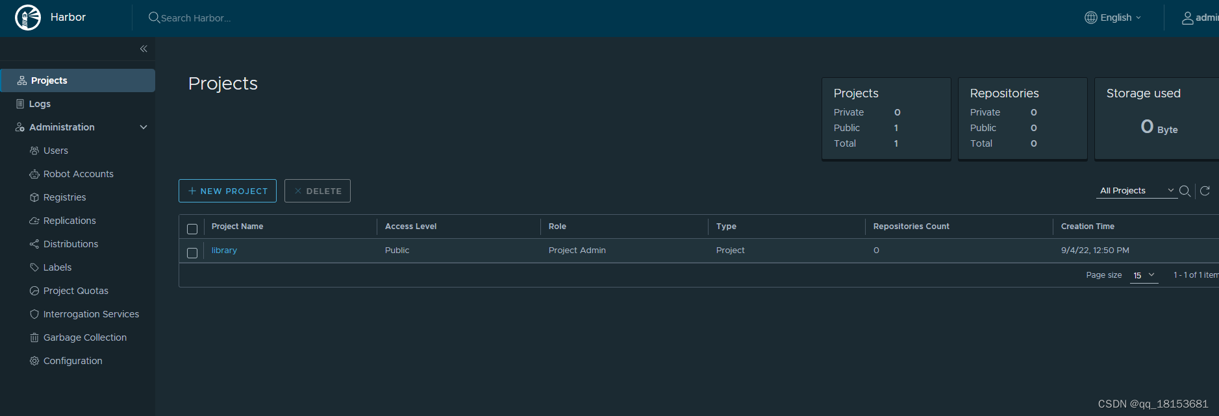This screenshot has height=416, width=1219.
Task: Check the library project row checkbox
Action: click(x=192, y=253)
